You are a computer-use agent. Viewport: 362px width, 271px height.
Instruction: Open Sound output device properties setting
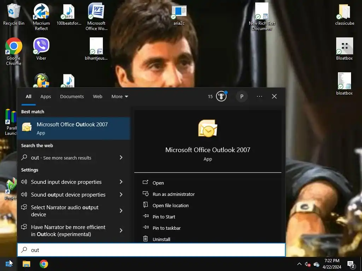[x=68, y=194]
